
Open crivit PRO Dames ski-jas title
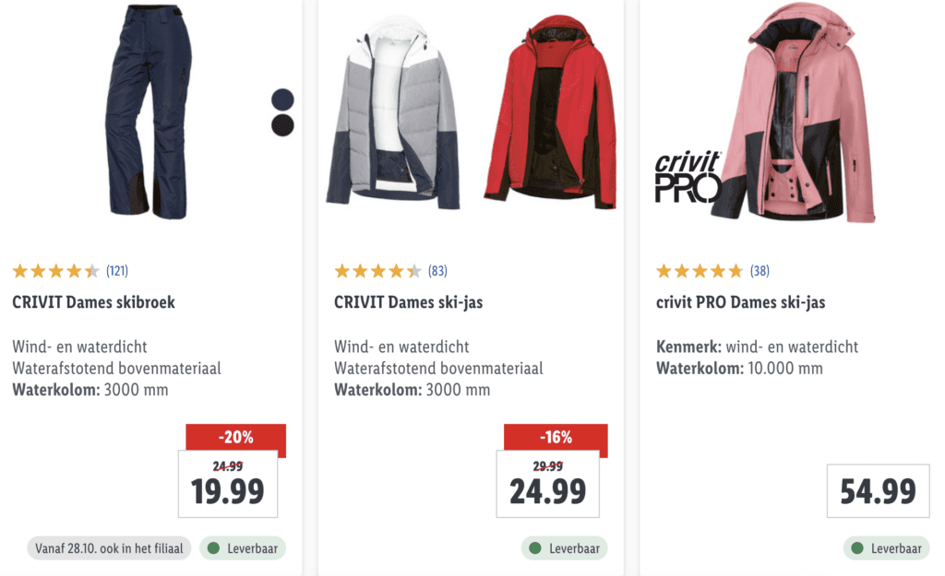741,302
